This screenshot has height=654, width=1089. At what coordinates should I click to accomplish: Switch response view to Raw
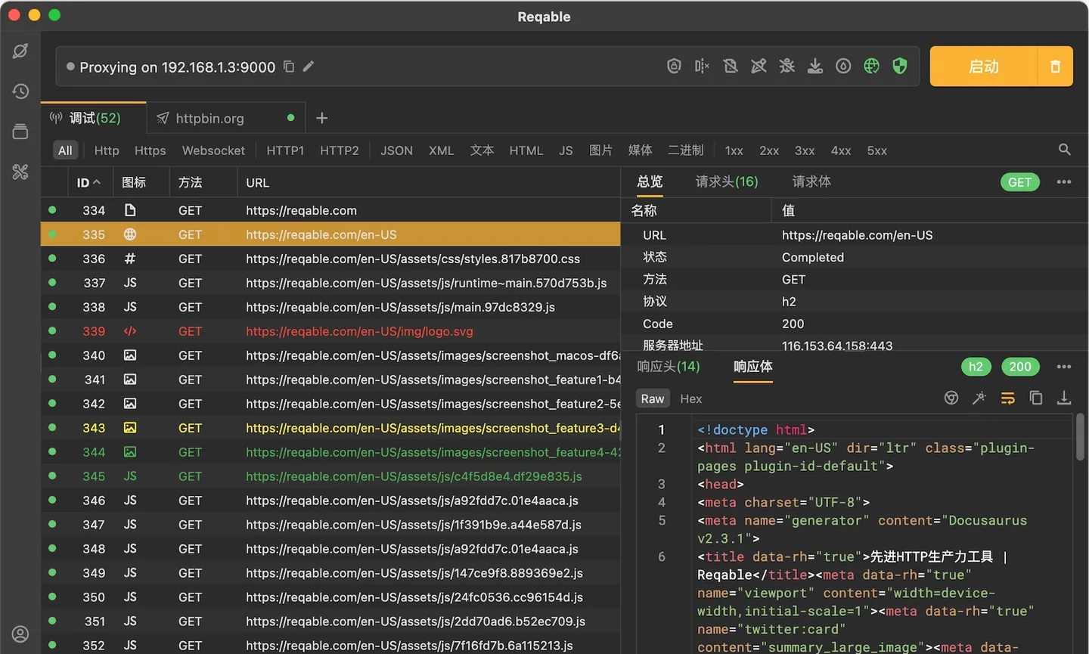pyautogui.click(x=653, y=398)
